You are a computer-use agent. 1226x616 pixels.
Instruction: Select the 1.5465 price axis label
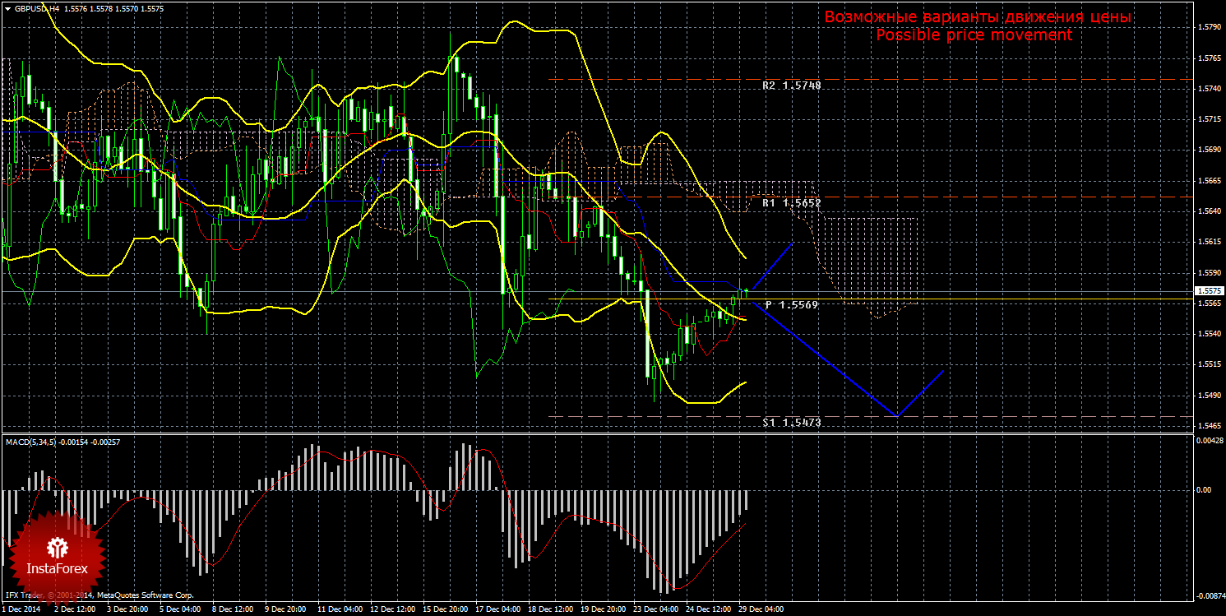pyautogui.click(x=1210, y=426)
